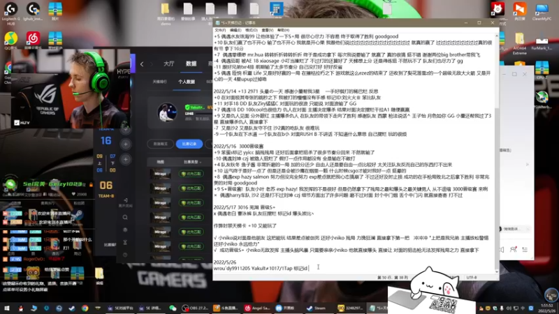Click the 2022/5/26 date line in Notepad
This screenshot has width=559, height=314.
pos(224,262)
